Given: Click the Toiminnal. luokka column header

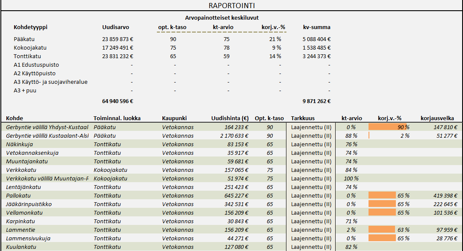Looking at the screenshot, I should coord(117,118).
